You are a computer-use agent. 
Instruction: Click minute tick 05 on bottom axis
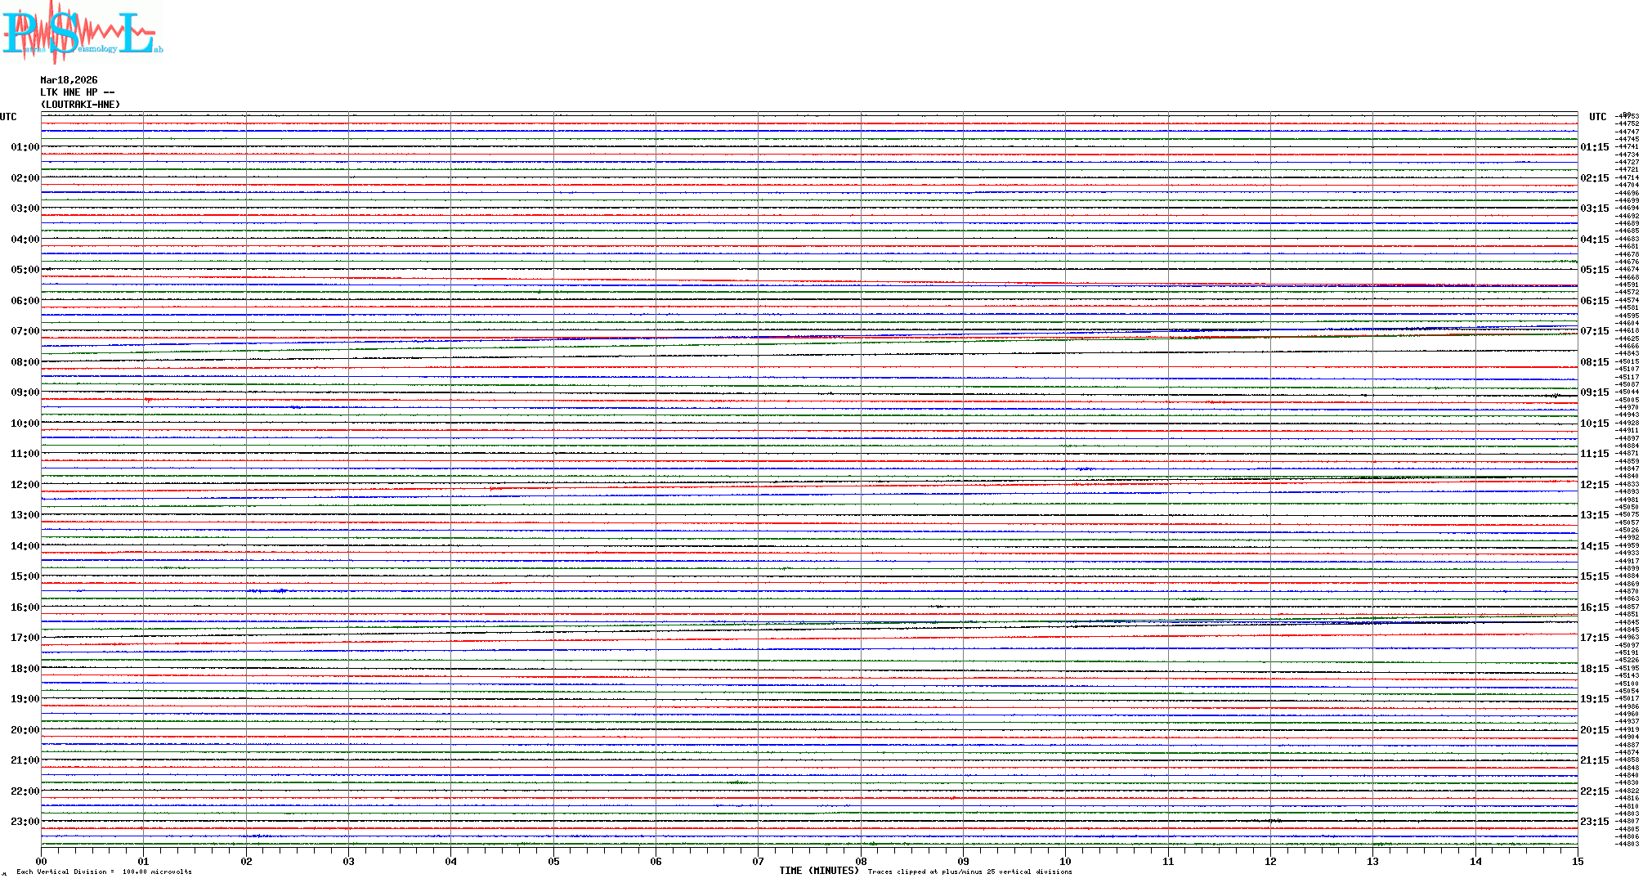point(553,861)
